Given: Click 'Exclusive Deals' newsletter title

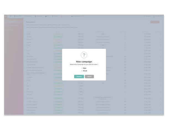Looking at the screenshot, I should pos(31,113).
